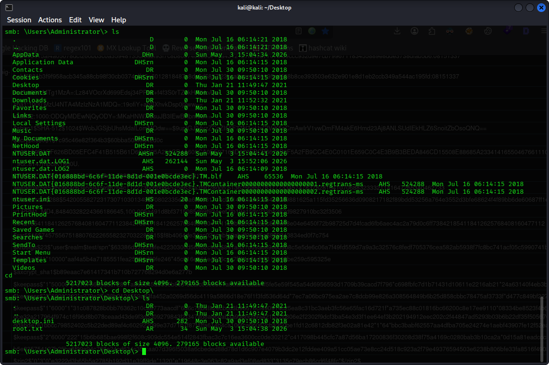The height and width of the screenshot is (365, 549).
Task: Open the Session menu
Action: pos(19,20)
